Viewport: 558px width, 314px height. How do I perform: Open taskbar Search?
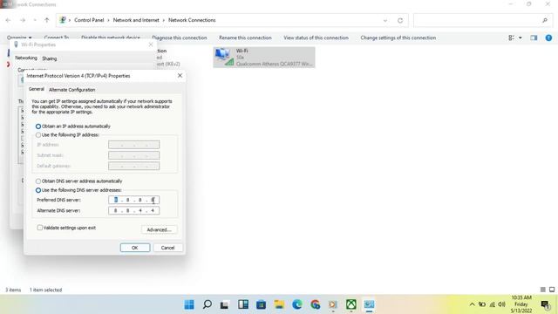coord(207,304)
